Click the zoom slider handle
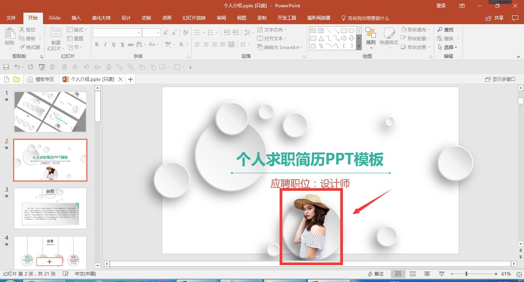Viewport: 524px width, 282px height. (466, 274)
